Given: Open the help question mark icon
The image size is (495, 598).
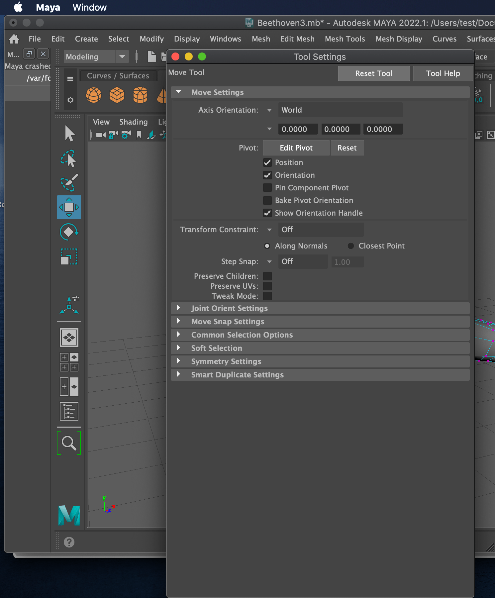Looking at the screenshot, I should 69,542.
